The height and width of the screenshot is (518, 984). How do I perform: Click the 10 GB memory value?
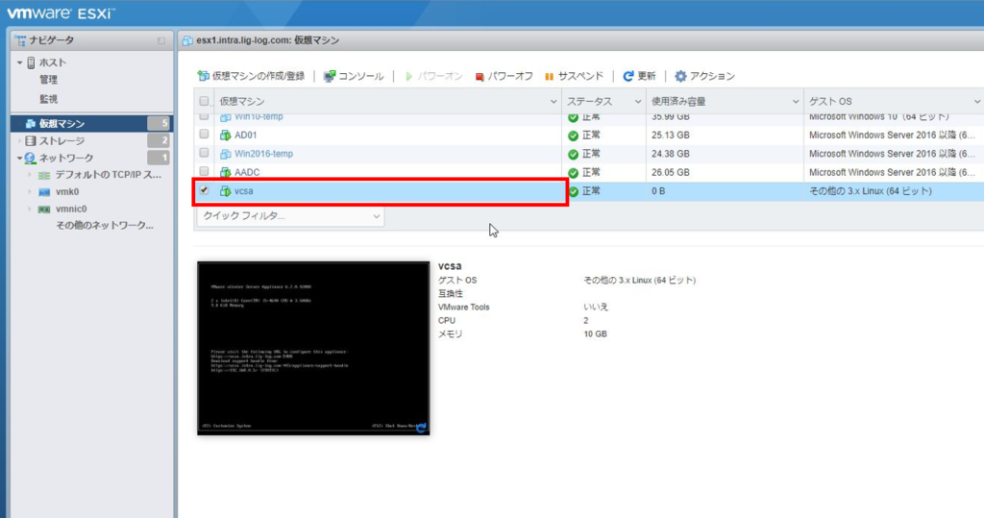point(595,334)
